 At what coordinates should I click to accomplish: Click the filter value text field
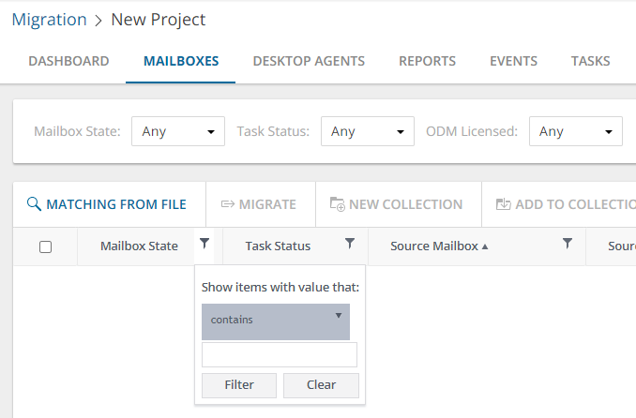280,354
